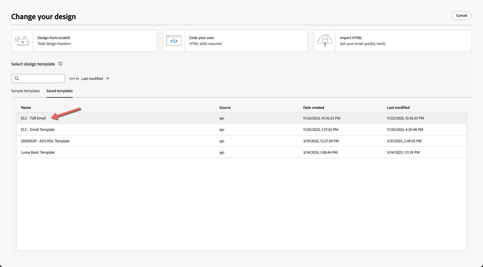Image resolution: width=483 pixels, height=267 pixels.
Task: Focus the template search input
Action: click(x=38, y=78)
